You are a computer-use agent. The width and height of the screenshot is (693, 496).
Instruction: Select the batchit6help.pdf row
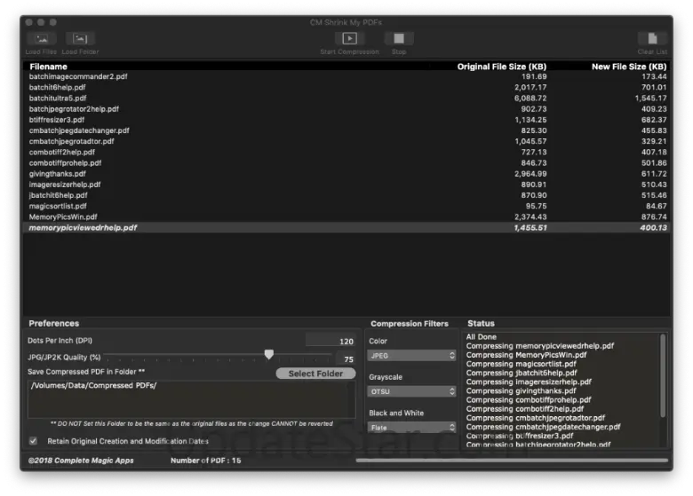point(346,87)
